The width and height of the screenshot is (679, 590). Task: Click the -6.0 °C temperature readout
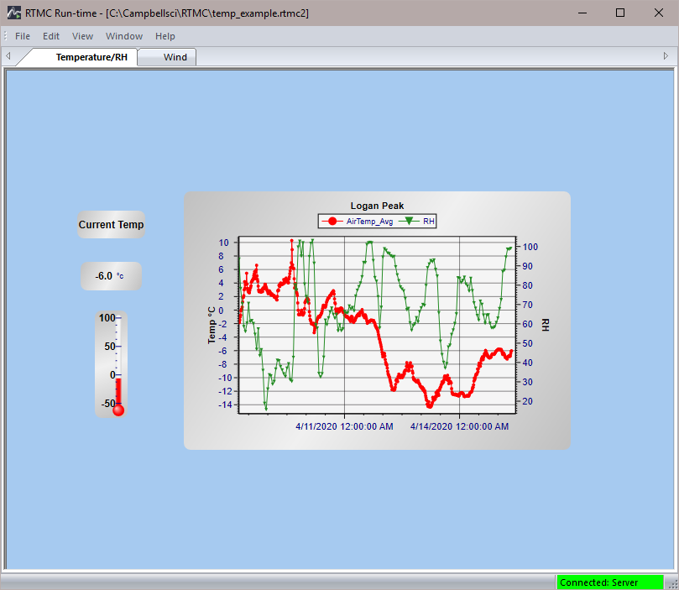point(111,276)
